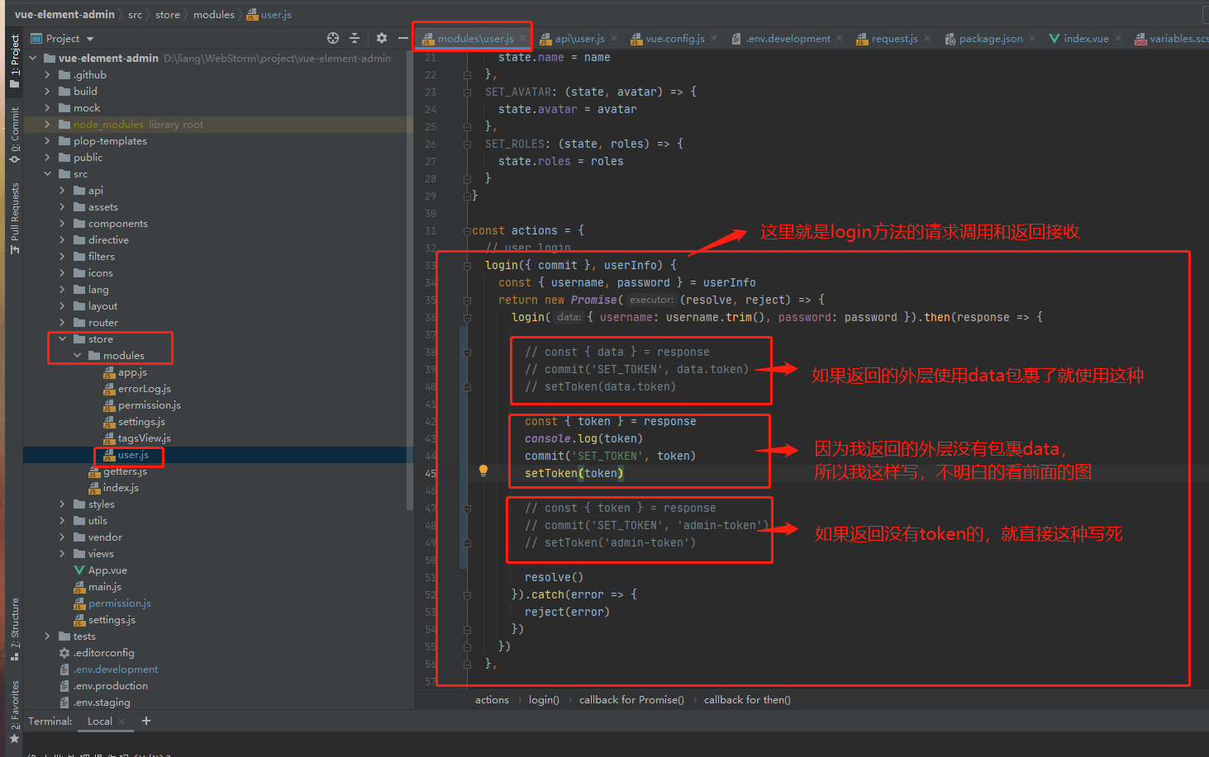Expand the build folder
1209x757 pixels.
(47, 92)
